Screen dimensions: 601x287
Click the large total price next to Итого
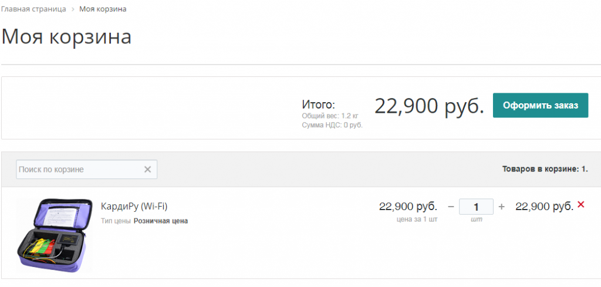pos(429,106)
